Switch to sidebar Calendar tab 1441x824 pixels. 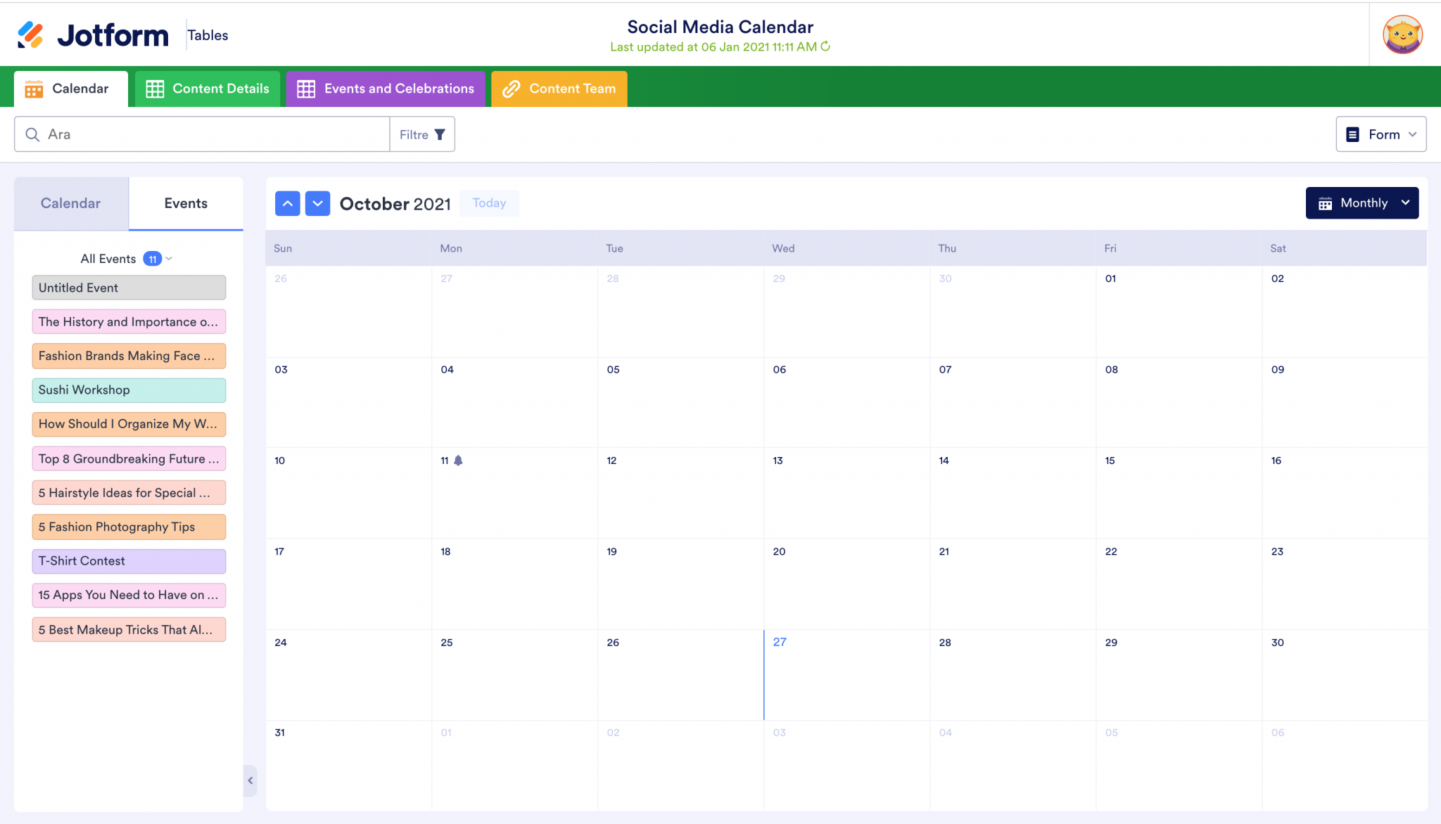70,203
